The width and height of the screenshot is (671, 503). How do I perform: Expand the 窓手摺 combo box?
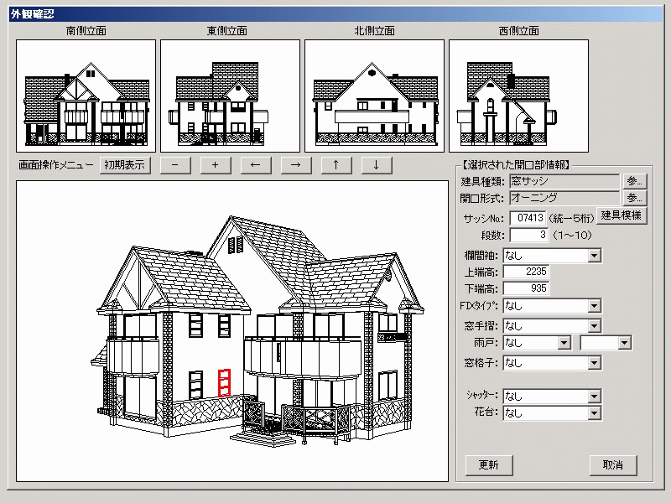pos(595,325)
